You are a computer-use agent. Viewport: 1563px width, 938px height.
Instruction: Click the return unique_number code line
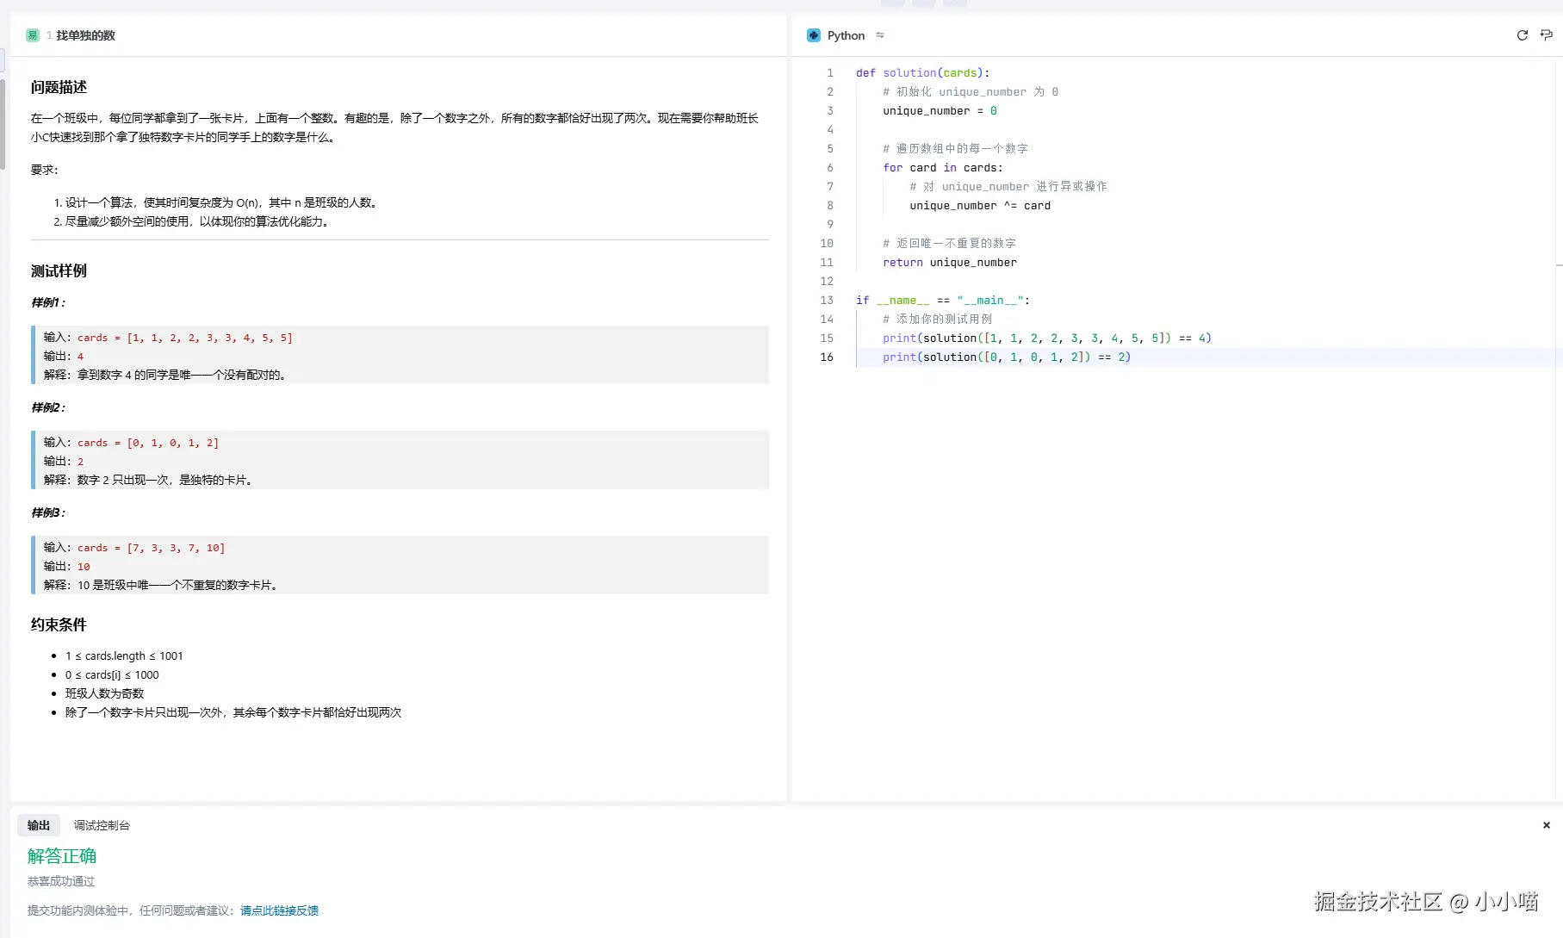[949, 263]
